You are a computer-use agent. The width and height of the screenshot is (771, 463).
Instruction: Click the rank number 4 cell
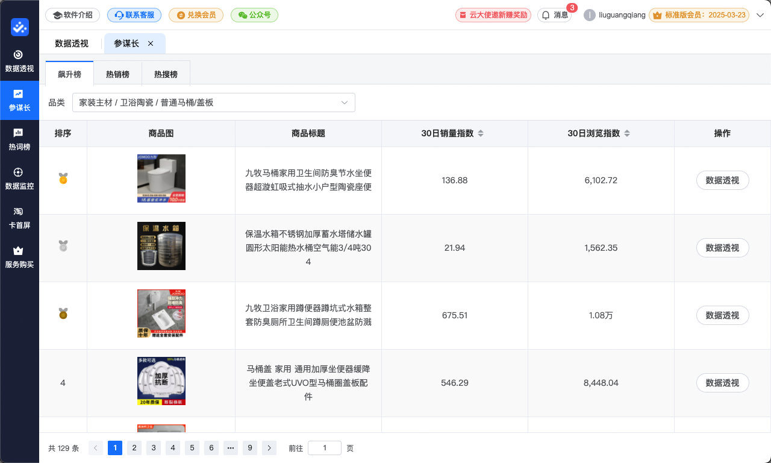(63, 383)
